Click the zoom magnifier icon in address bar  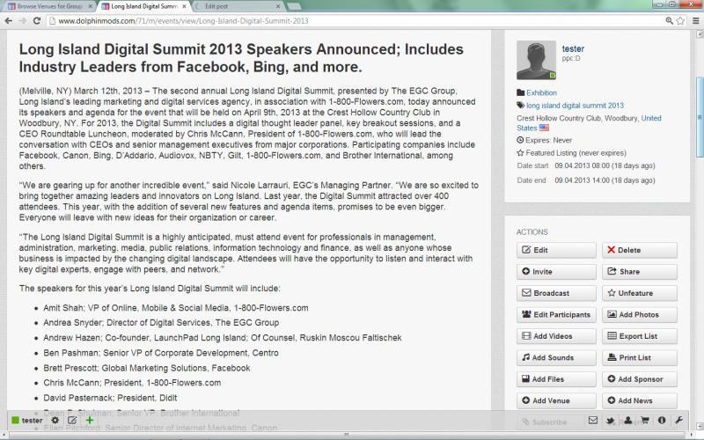[669, 20]
